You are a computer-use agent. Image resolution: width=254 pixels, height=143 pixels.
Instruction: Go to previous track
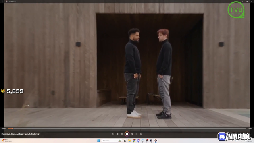[x=117, y=134]
